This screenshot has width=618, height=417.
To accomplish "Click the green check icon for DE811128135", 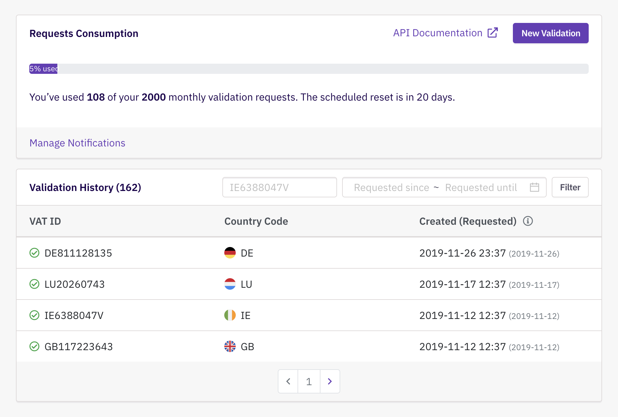I will pyautogui.click(x=34, y=253).
